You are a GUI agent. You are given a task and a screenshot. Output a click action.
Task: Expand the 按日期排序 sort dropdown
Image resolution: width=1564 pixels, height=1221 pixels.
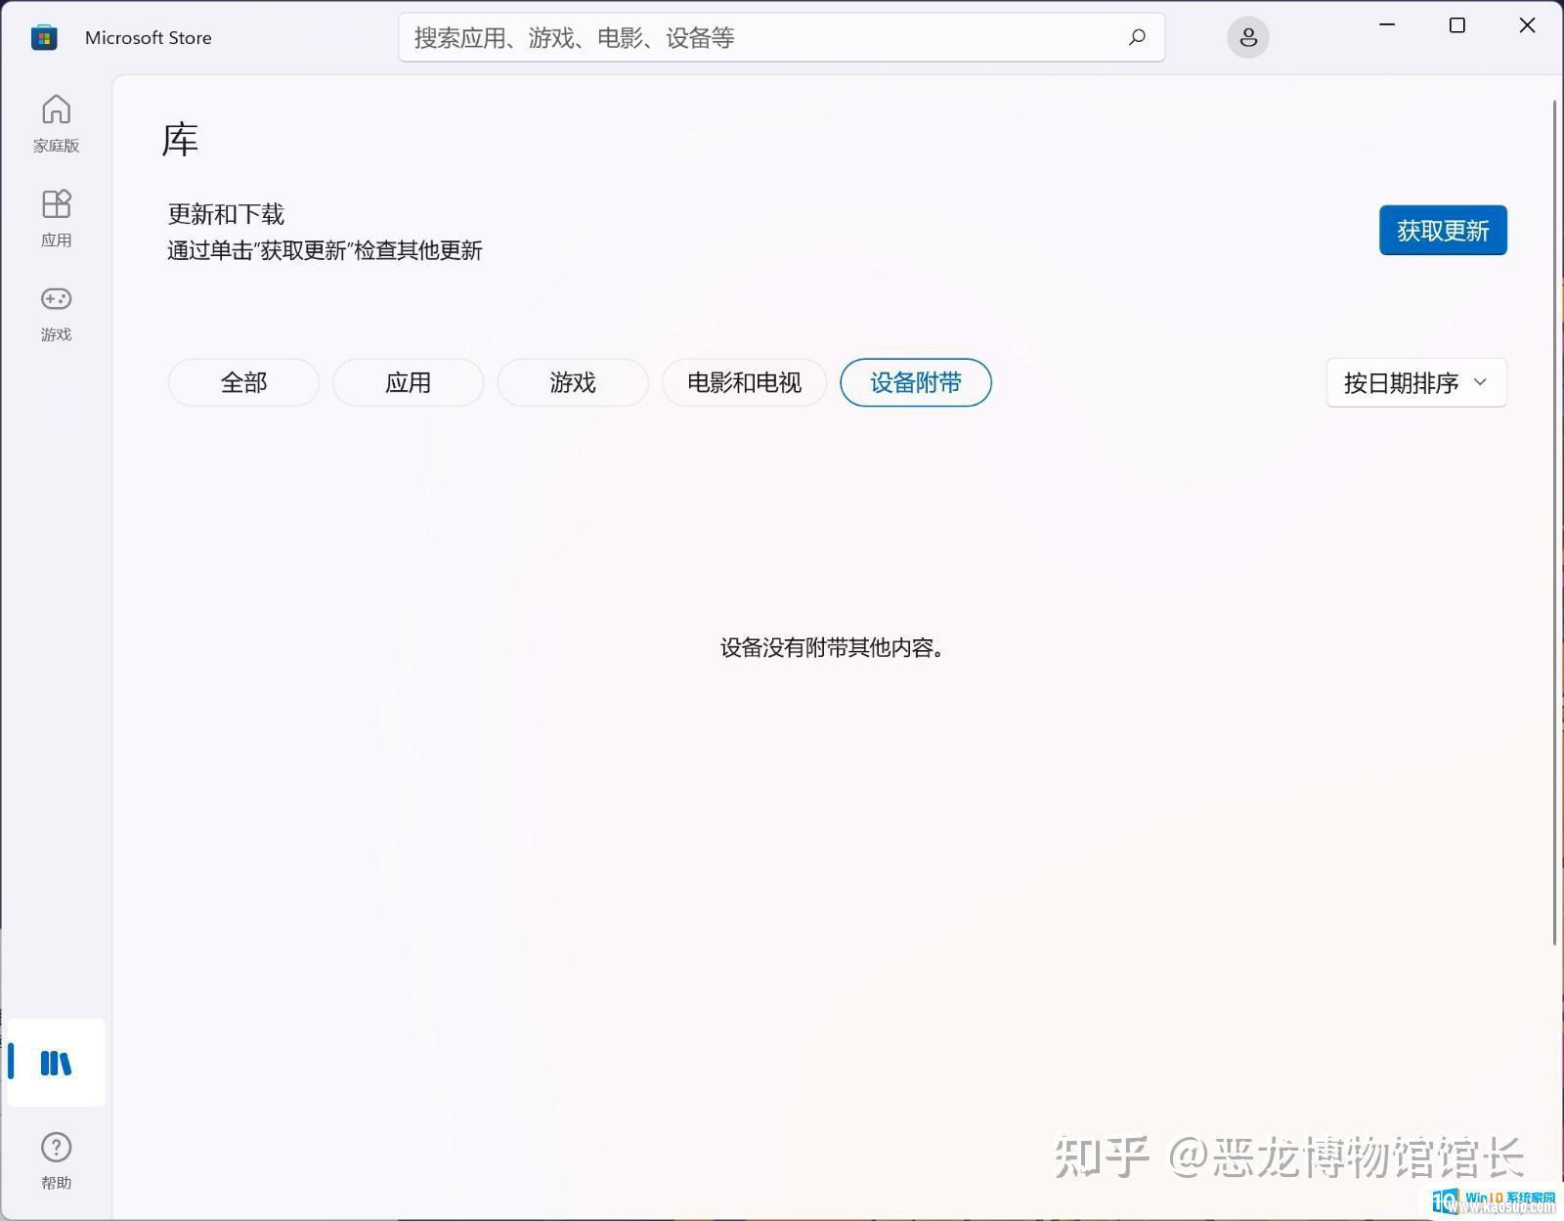click(1416, 382)
